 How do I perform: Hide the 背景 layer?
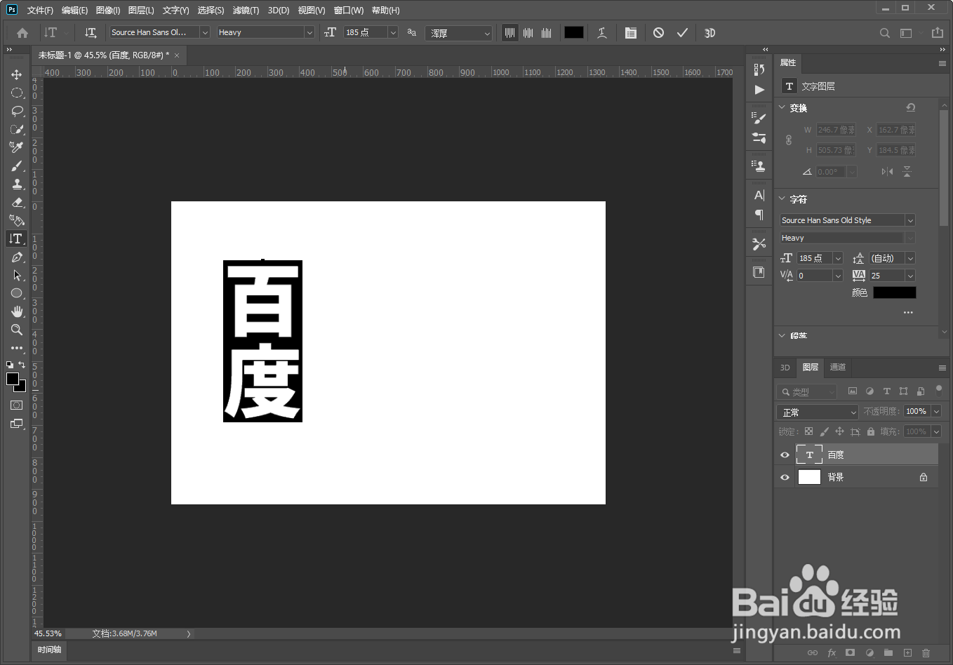pos(785,477)
